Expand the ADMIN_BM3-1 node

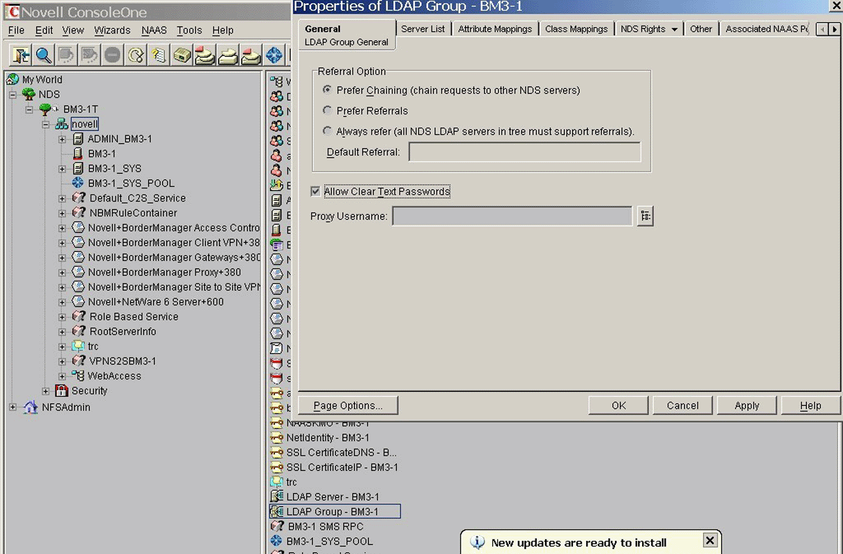click(x=62, y=139)
